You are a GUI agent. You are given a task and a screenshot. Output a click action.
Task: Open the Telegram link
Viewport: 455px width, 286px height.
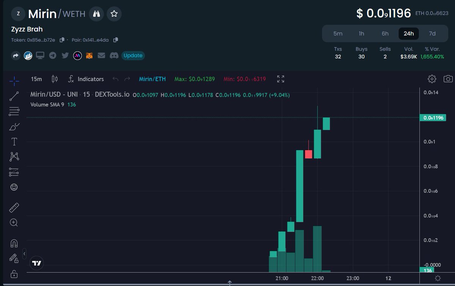(53, 56)
